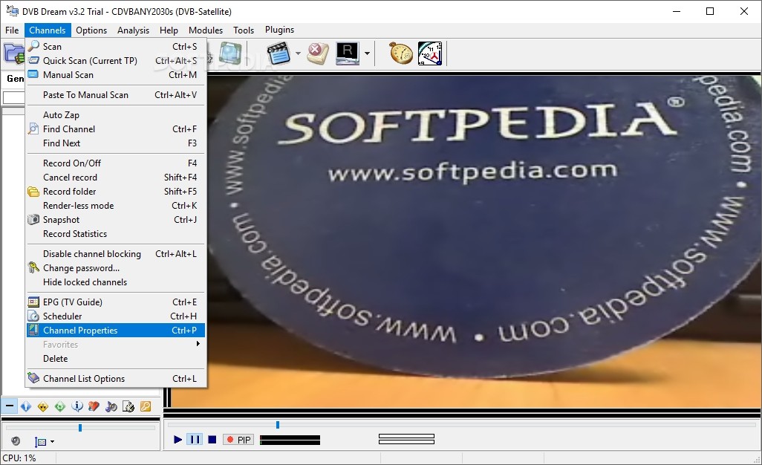Open the Options menu

[x=91, y=30]
